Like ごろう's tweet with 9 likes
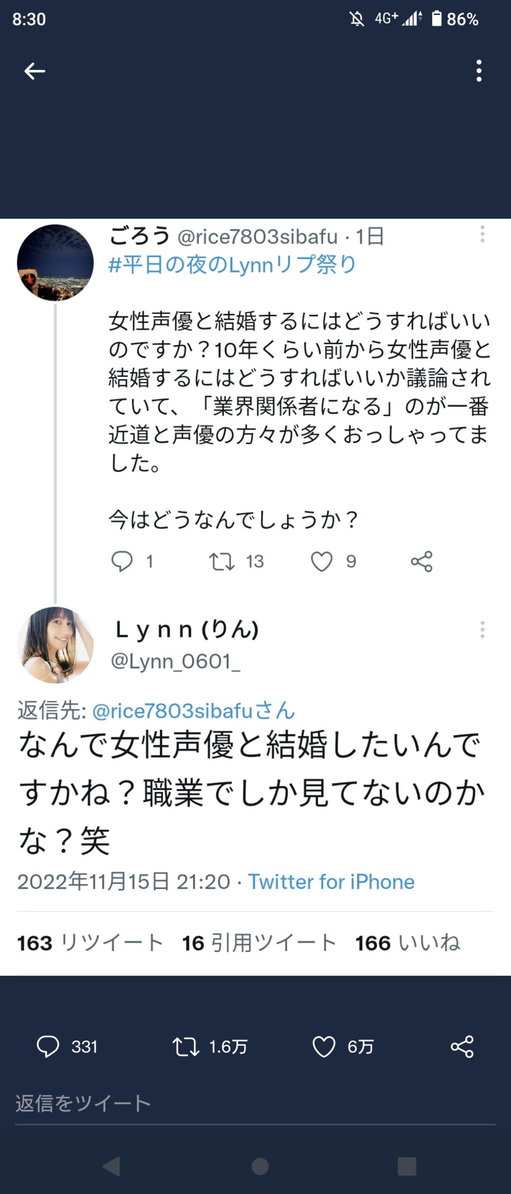 321,561
